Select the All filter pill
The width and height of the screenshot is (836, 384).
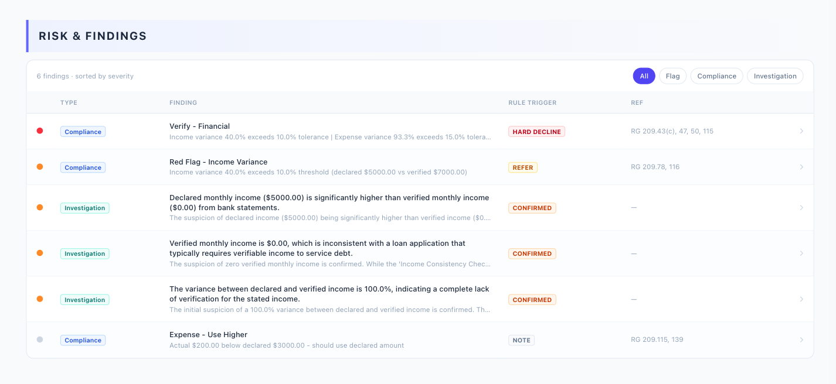point(644,76)
